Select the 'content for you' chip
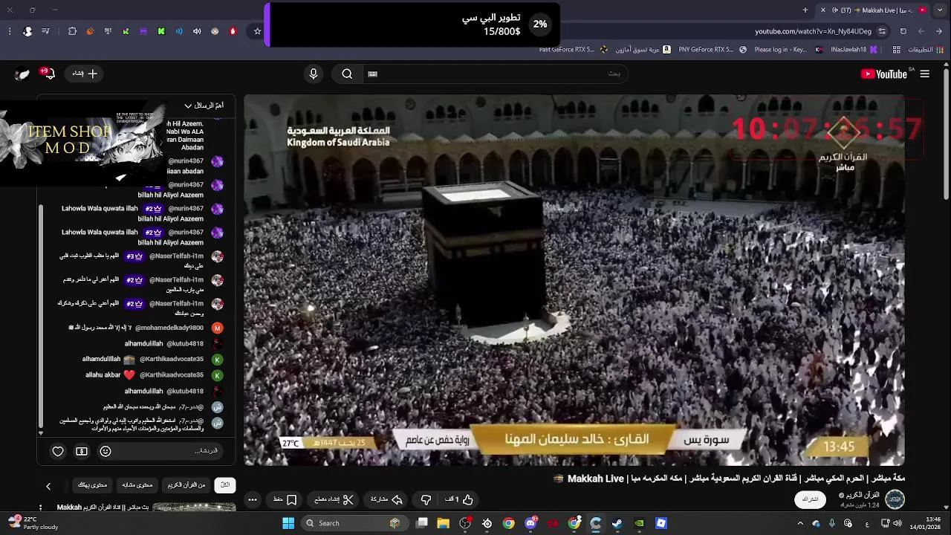The image size is (951, 535). click(x=93, y=485)
